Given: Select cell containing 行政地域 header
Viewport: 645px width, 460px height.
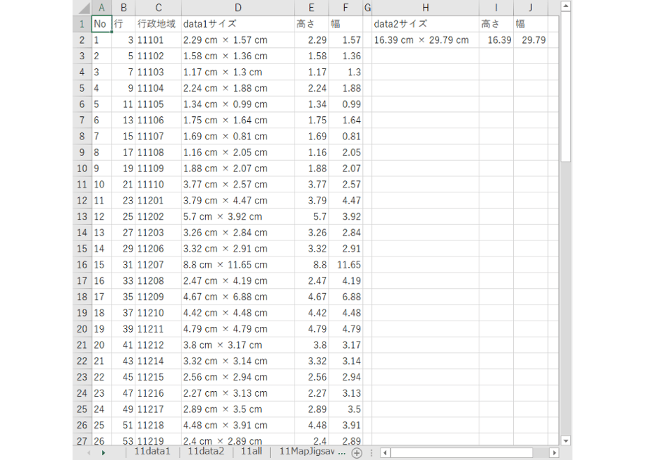Looking at the screenshot, I should click(158, 24).
